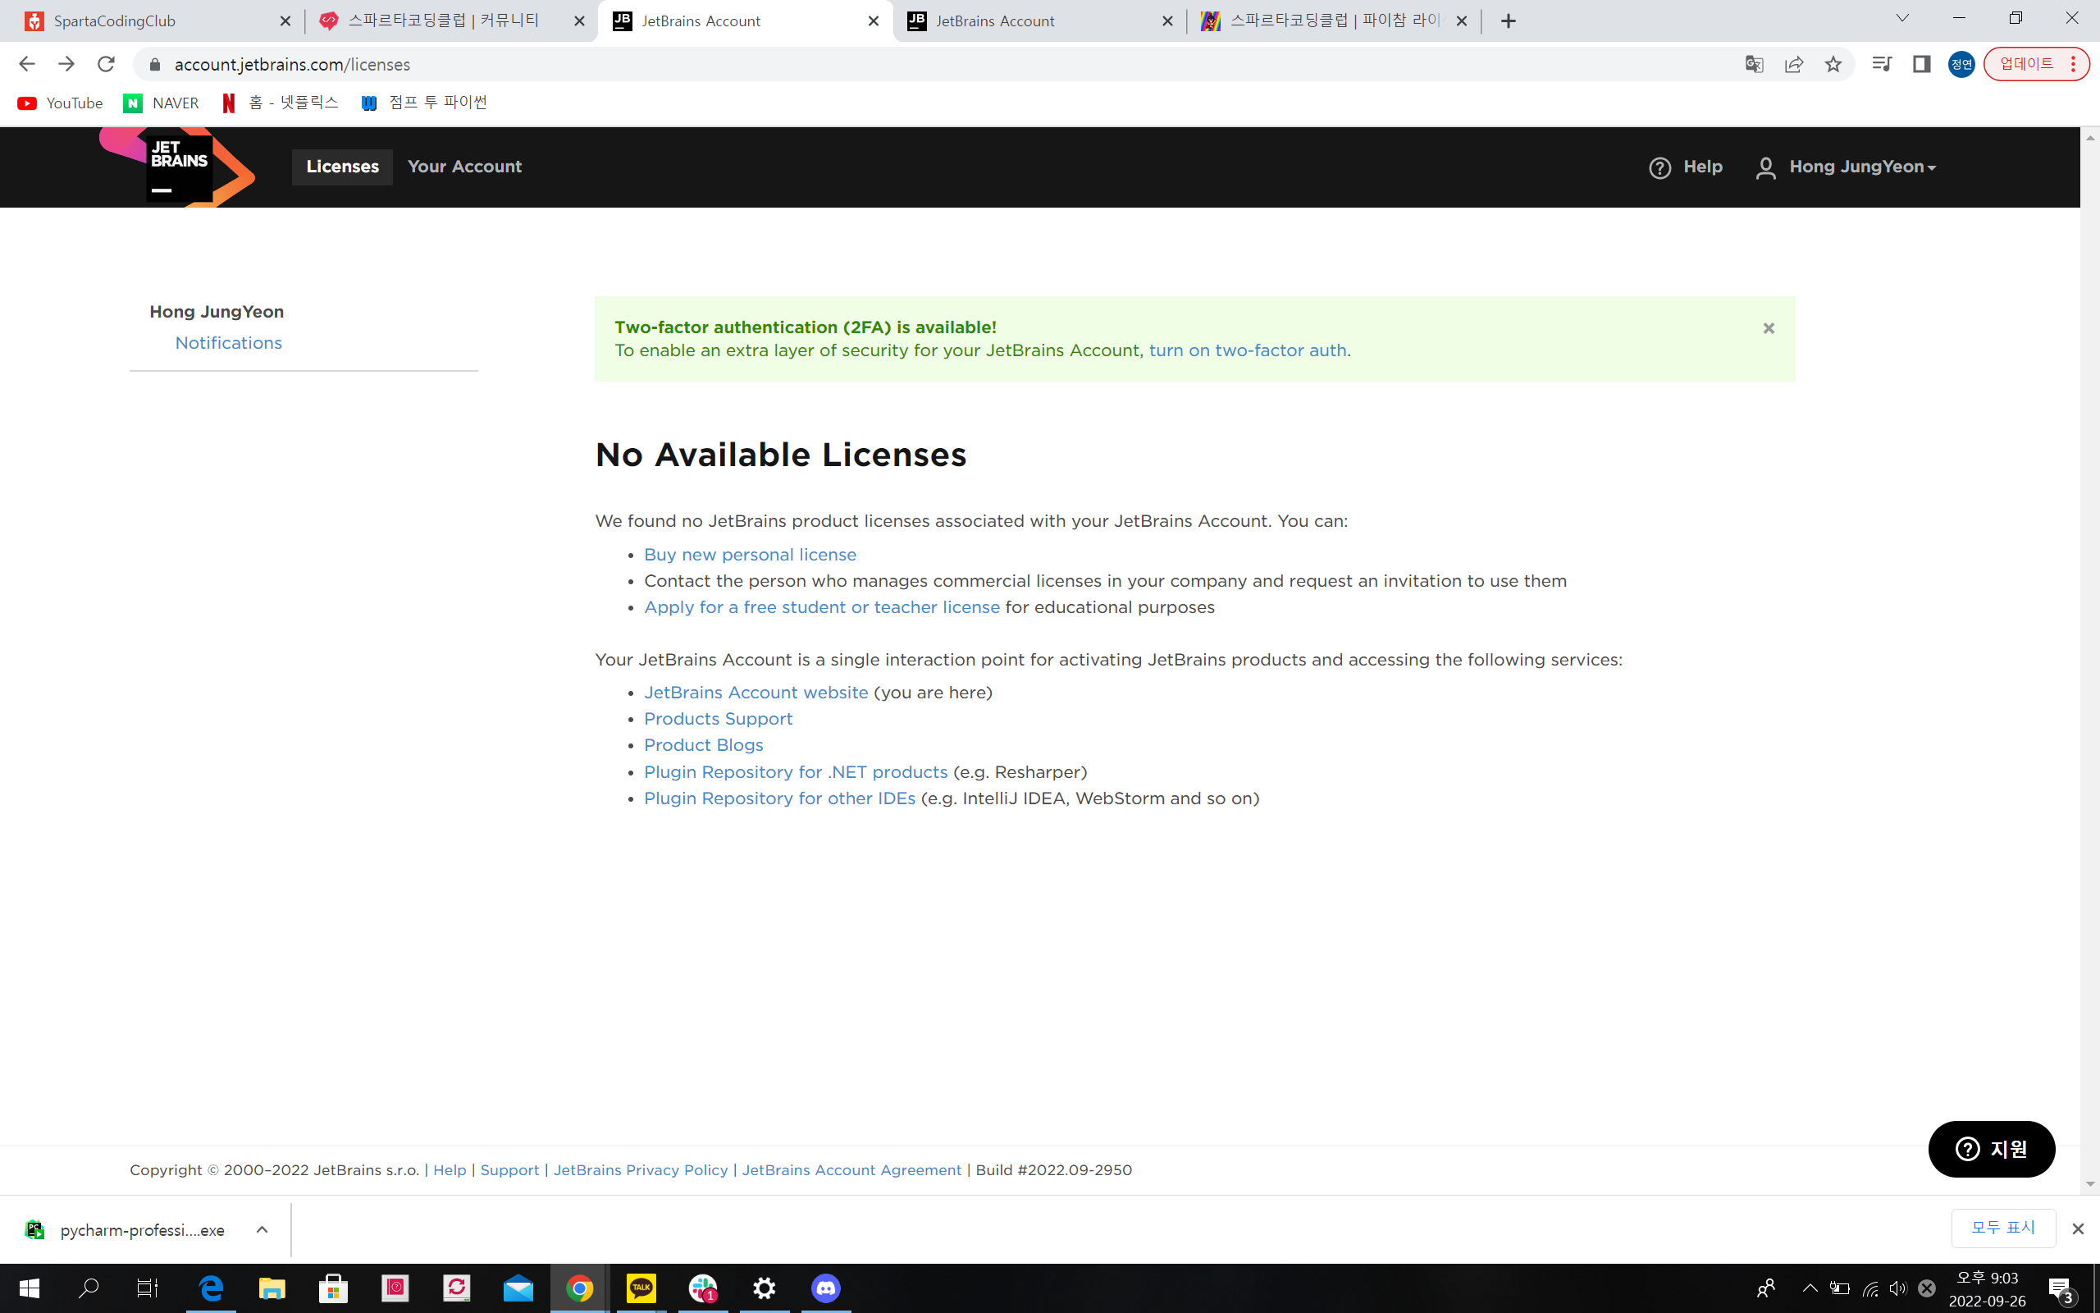
Task: Bookmark this page with the star icon
Action: click(x=1833, y=64)
